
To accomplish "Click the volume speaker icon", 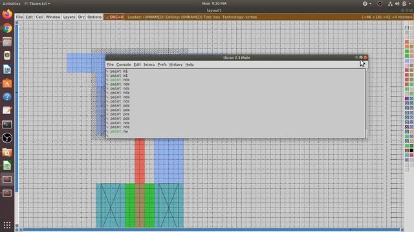I will point(397,3).
